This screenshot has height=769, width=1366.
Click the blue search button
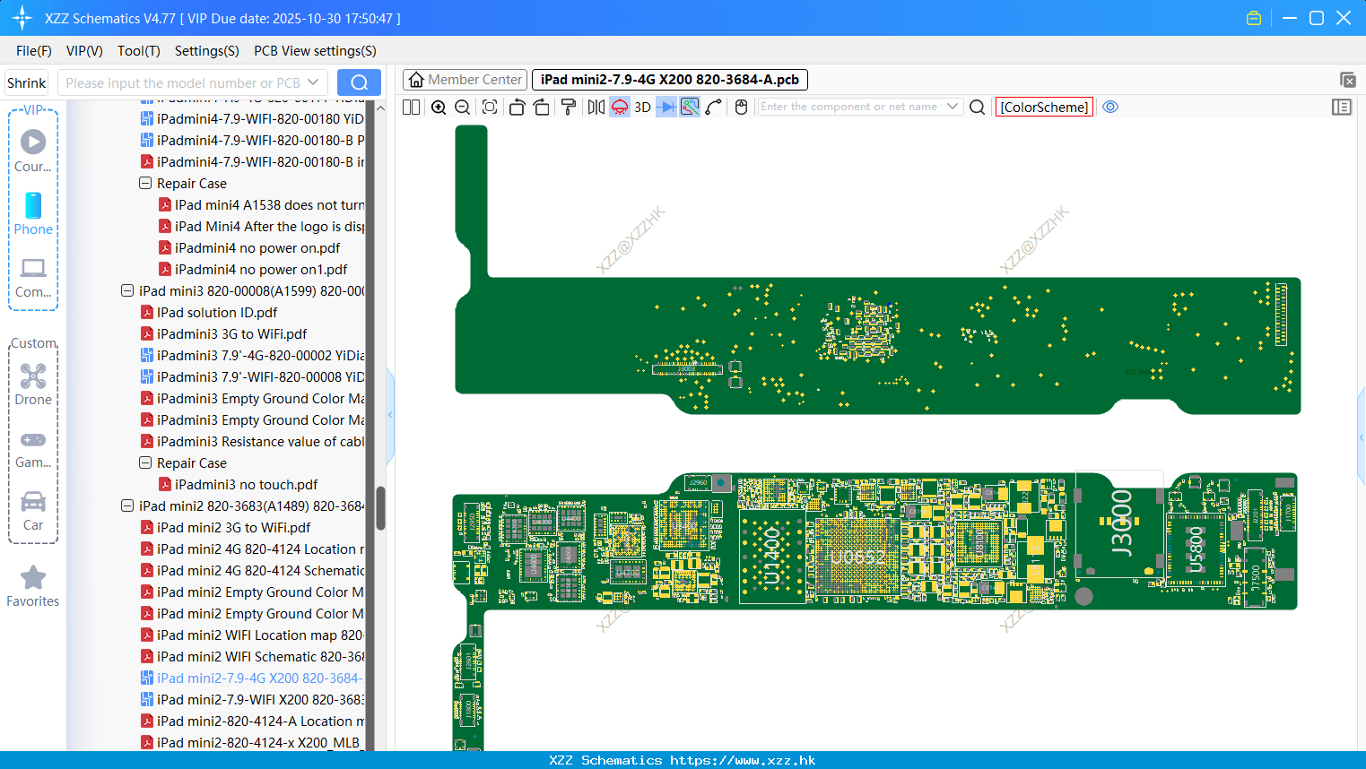(359, 82)
